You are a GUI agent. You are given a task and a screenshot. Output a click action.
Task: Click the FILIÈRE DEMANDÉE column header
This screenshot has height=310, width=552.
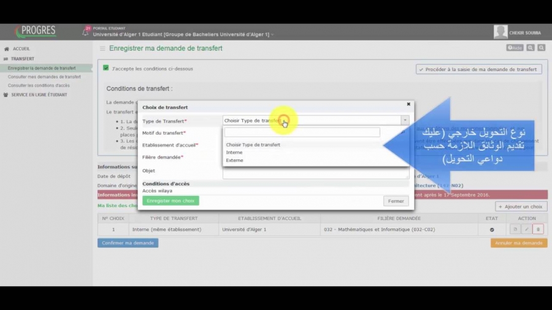399,218
